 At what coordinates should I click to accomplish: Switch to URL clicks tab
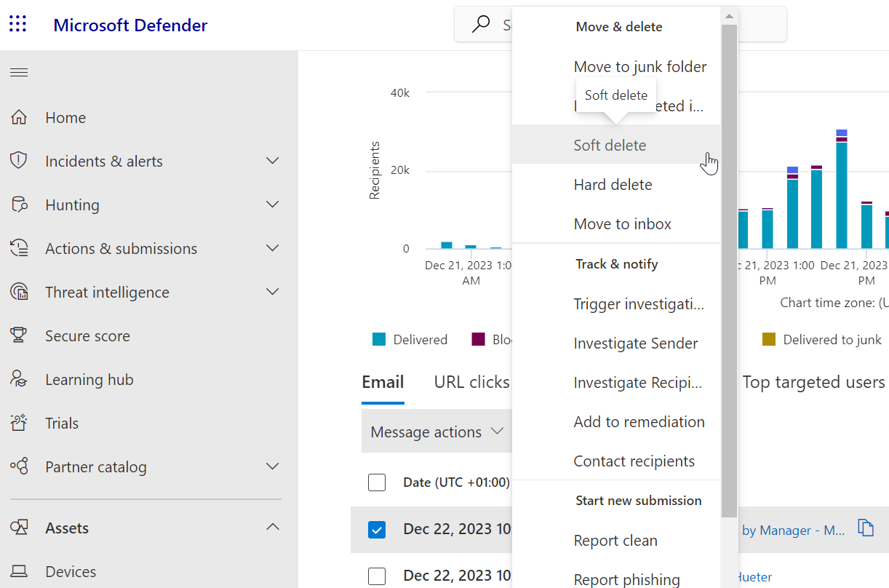(x=471, y=382)
